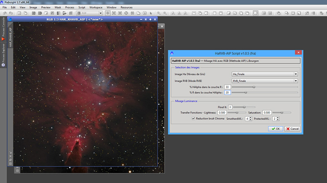The image size is (327, 183).
Task: Open the Process Explorer side tab
Action: (4, 53)
